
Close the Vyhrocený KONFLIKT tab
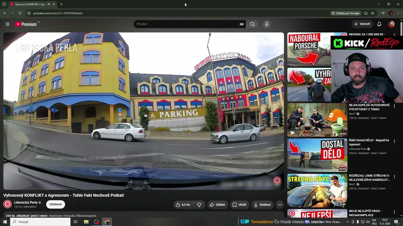coord(54,4)
